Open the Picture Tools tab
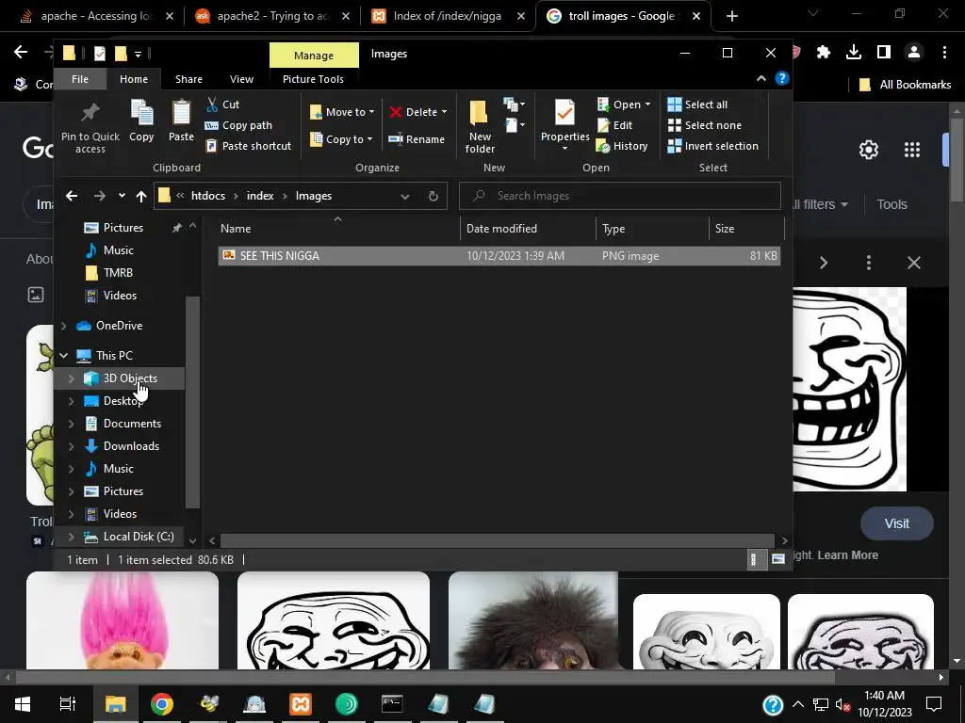Viewport: 965px width, 723px height. 313,79
